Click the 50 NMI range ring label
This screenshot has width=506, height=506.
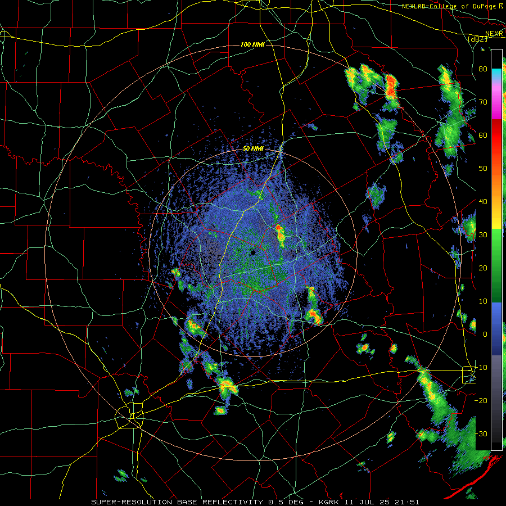point(253,149)
